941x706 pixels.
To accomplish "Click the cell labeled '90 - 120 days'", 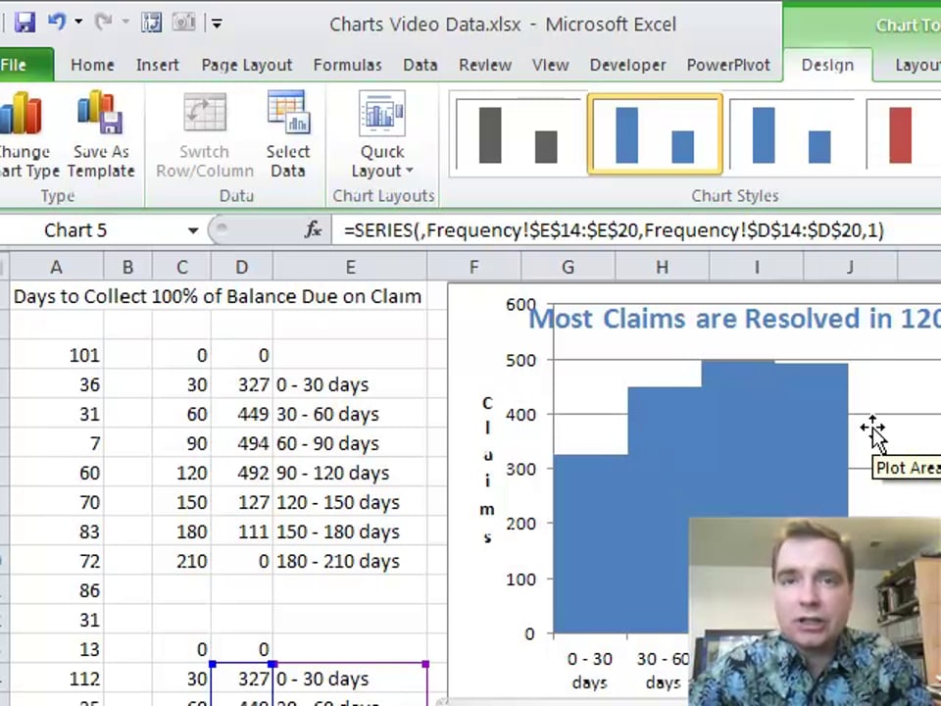I will (x=350, y=473).
